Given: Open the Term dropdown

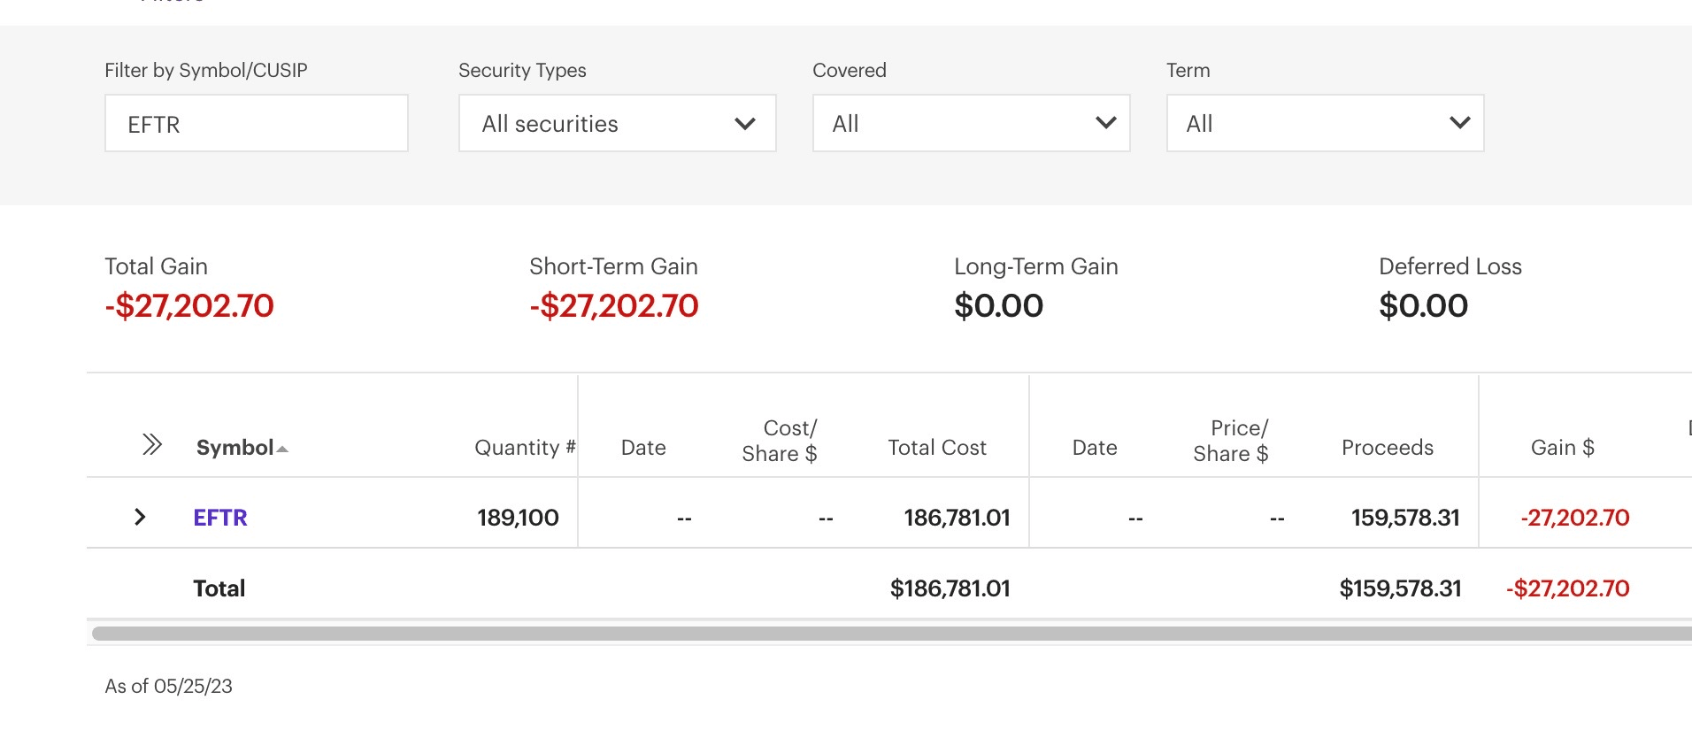Looking at the screenshot, I should [1325, 124].
